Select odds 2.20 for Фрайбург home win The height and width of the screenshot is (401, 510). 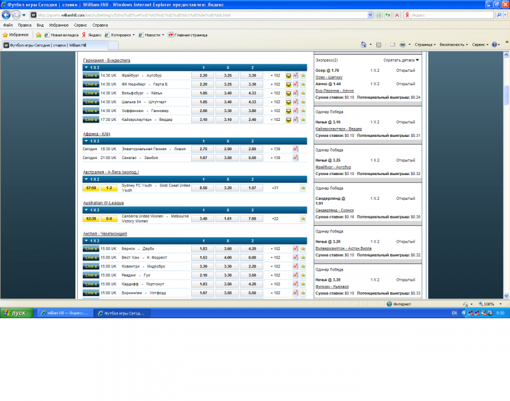(203, 76)
